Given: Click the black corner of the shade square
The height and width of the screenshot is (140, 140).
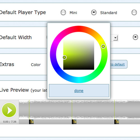Looking at the screenshot, I should [x=93, y=69].
